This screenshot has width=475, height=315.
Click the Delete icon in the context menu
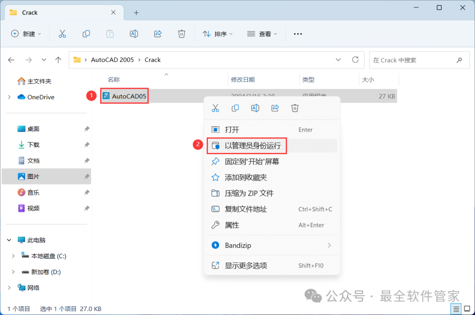295,108
